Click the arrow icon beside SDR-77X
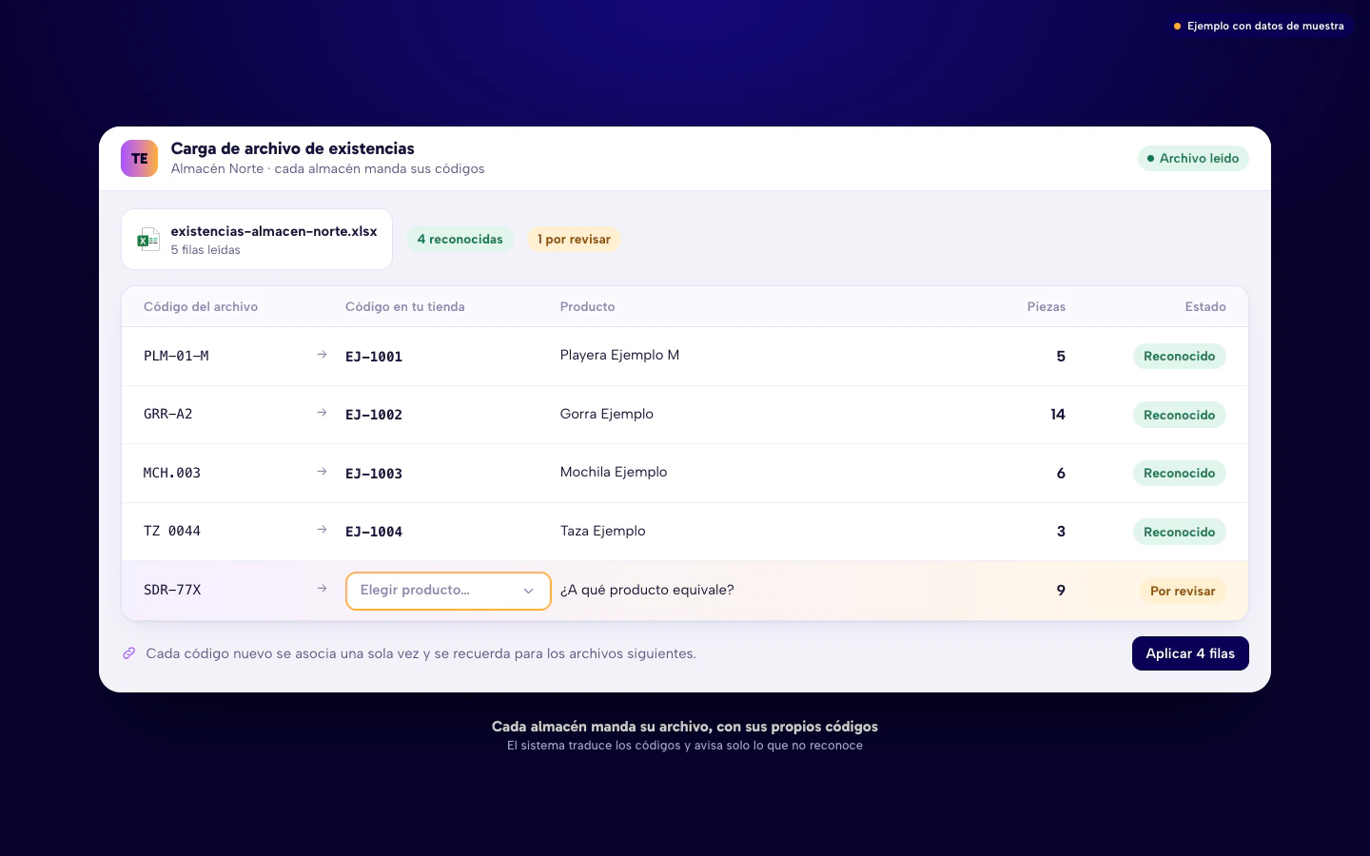Screen dimensions: 1370x856 pyautogui.click(x=322, y=589)
